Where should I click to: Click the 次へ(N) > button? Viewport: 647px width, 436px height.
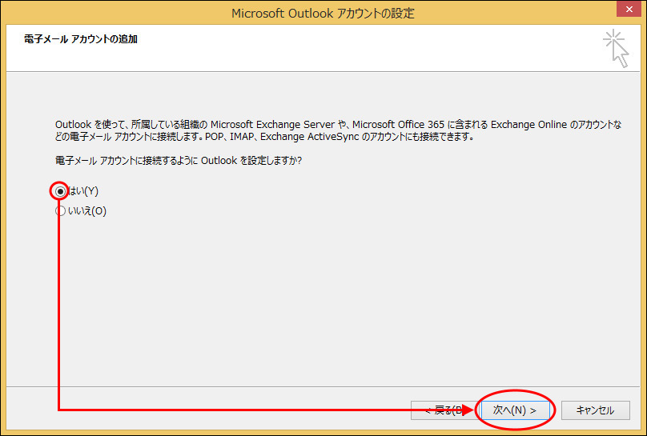515,410
